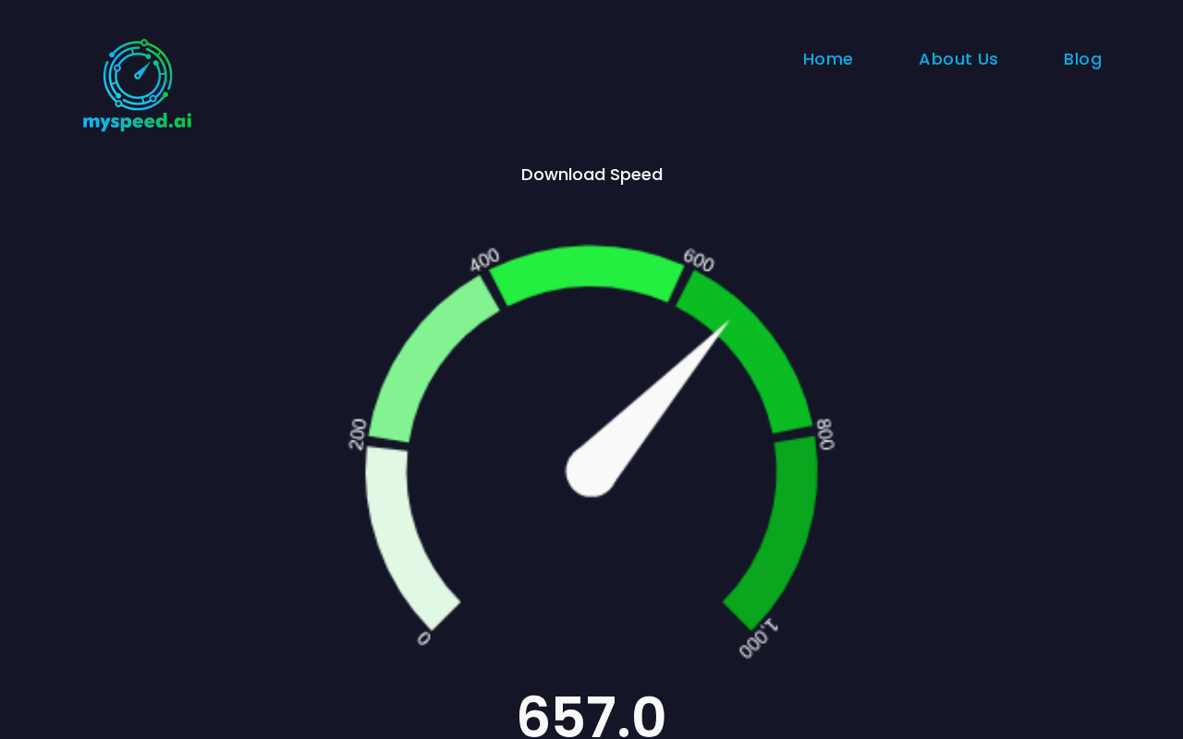The image size is (1183, 739).
Task: Click the 200 gauge tick label
Action: click(358, 434)
